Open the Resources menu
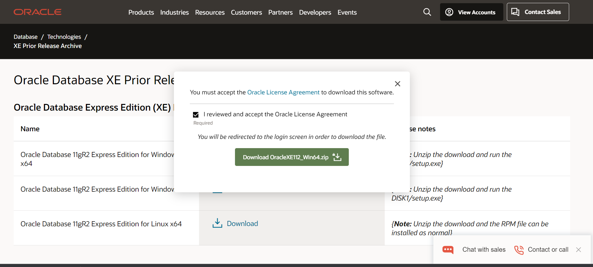 tap(210, 12)
